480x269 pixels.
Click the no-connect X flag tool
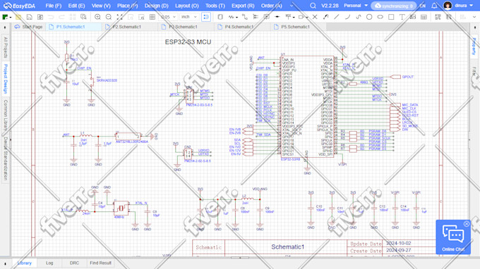(x=315, y=17)
